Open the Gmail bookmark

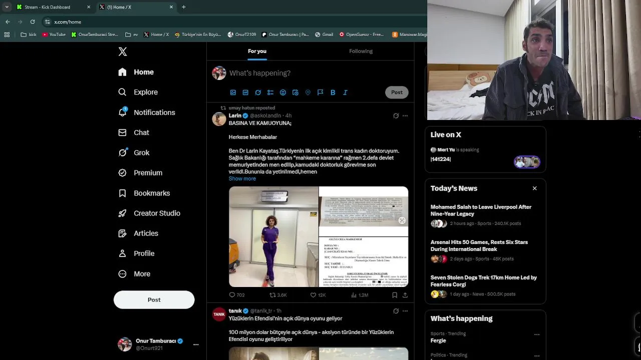click(x=324, y=34)
